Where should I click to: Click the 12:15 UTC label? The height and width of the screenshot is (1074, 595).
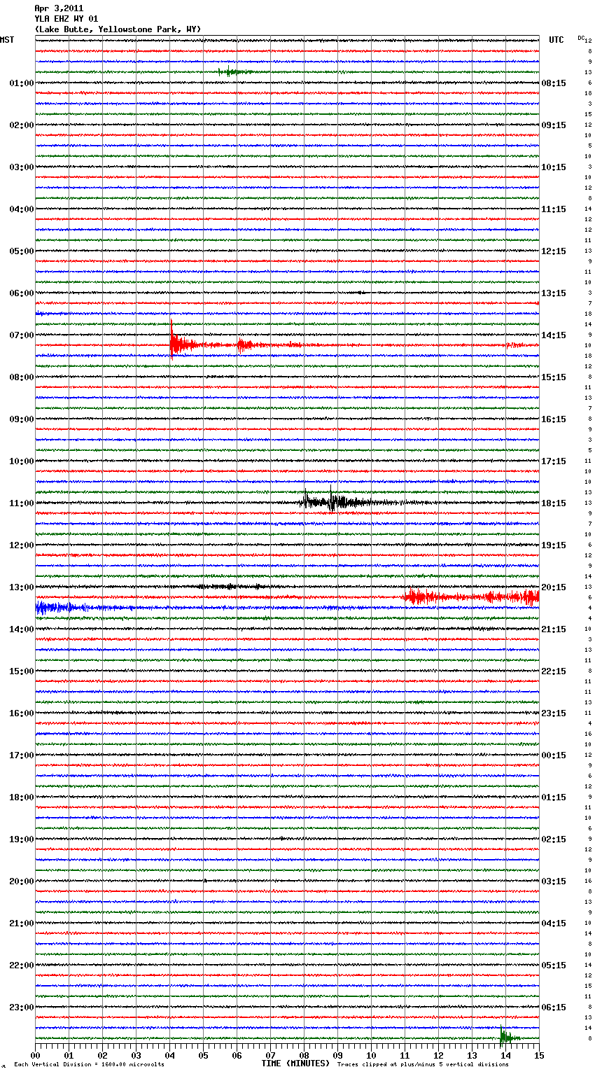pyautogui.click(x=554, y=251)
